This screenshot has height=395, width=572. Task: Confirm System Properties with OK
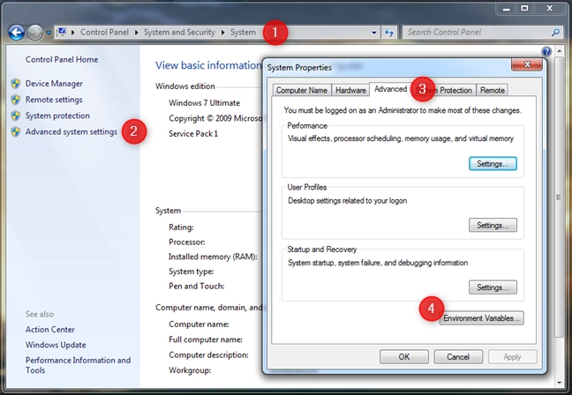[403, 357]
